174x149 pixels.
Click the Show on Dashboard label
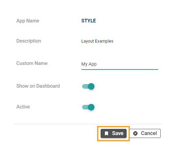38,86
